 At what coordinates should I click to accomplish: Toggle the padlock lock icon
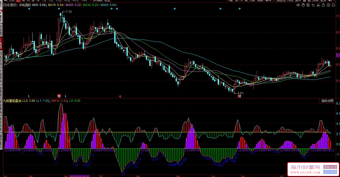coord(323,5)
